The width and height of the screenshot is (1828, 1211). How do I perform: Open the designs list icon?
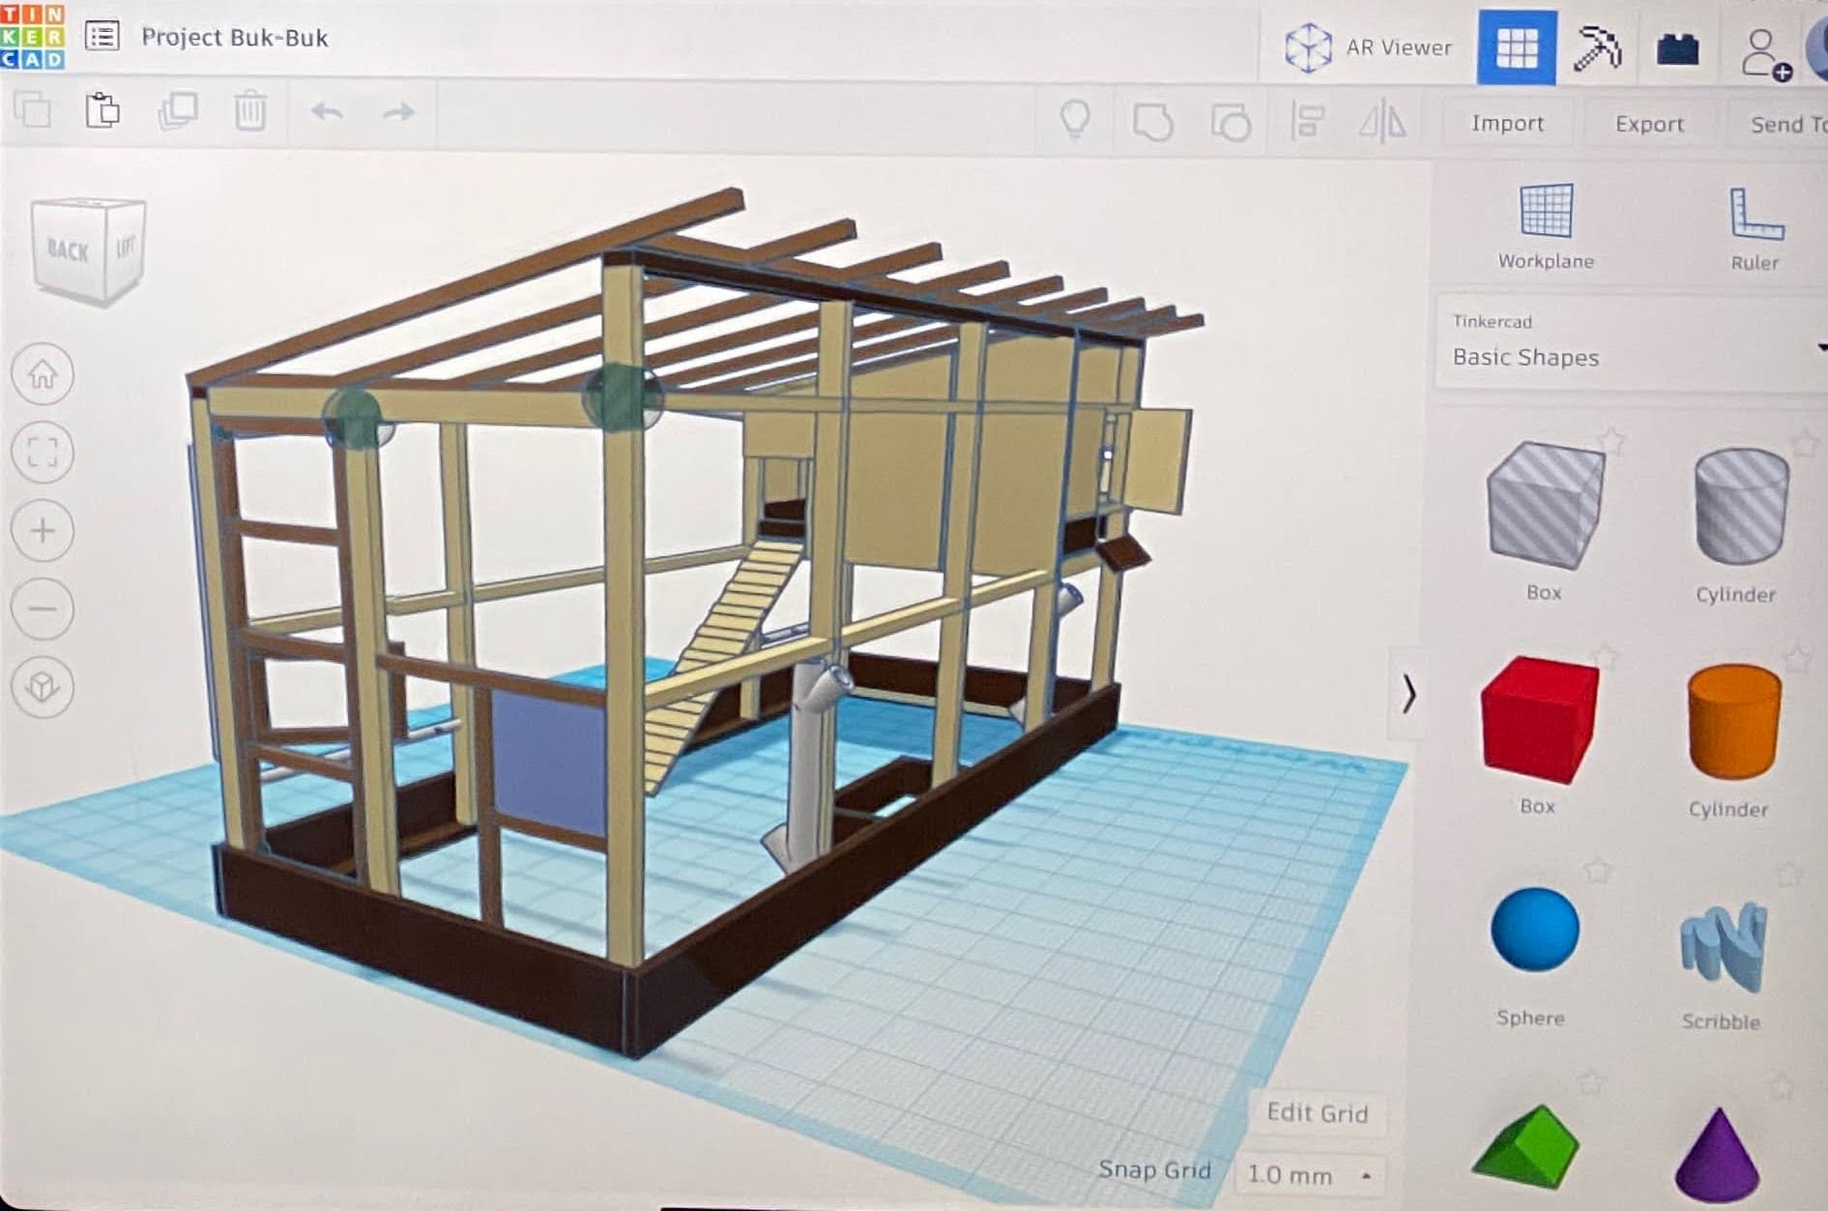pos(102,37)
